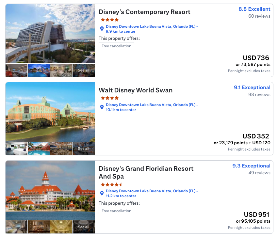The width and height of the screenshot is (278, 238).
Task: See all photos of Walt Disney World Swan
Action: click(83, 149)
